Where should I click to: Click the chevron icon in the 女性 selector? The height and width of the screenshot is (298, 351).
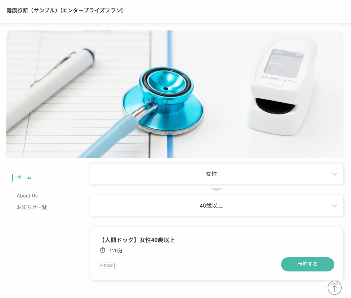point(334,174)
